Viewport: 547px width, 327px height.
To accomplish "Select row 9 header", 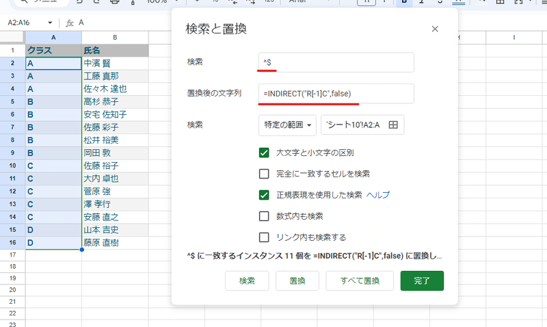I will pyautogui.click(x=12, y=153).
